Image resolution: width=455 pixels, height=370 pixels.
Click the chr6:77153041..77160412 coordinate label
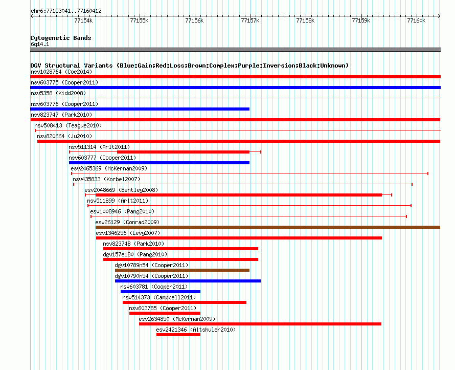pos(66,11)
